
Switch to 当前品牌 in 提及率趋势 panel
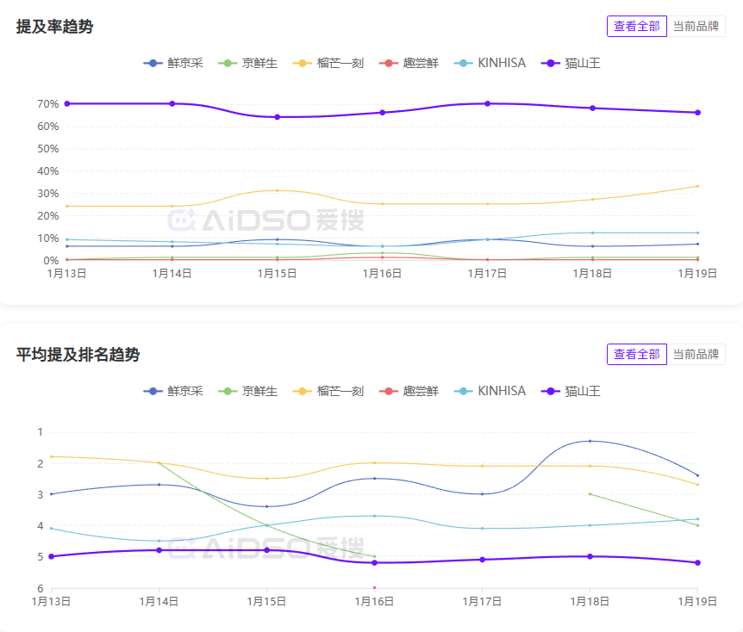point(696,26)
